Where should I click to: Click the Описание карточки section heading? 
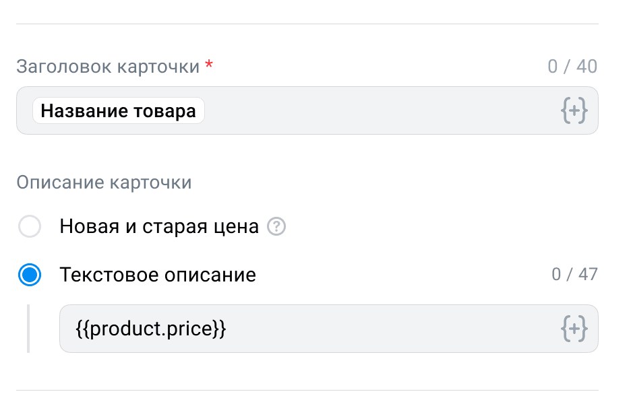point(103,181)
